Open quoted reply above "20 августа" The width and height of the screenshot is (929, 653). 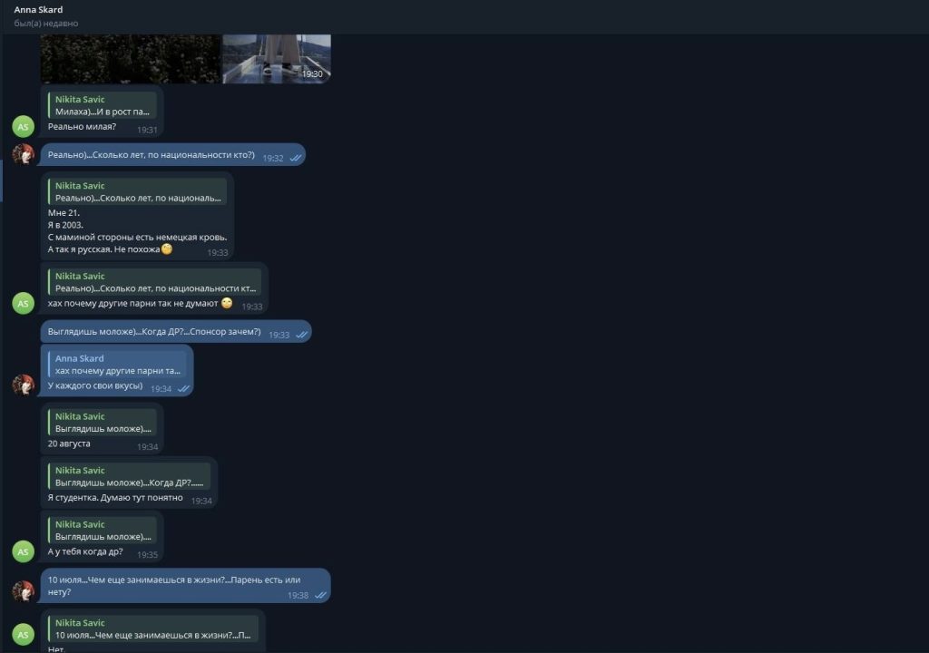click(x=102, y=423)
